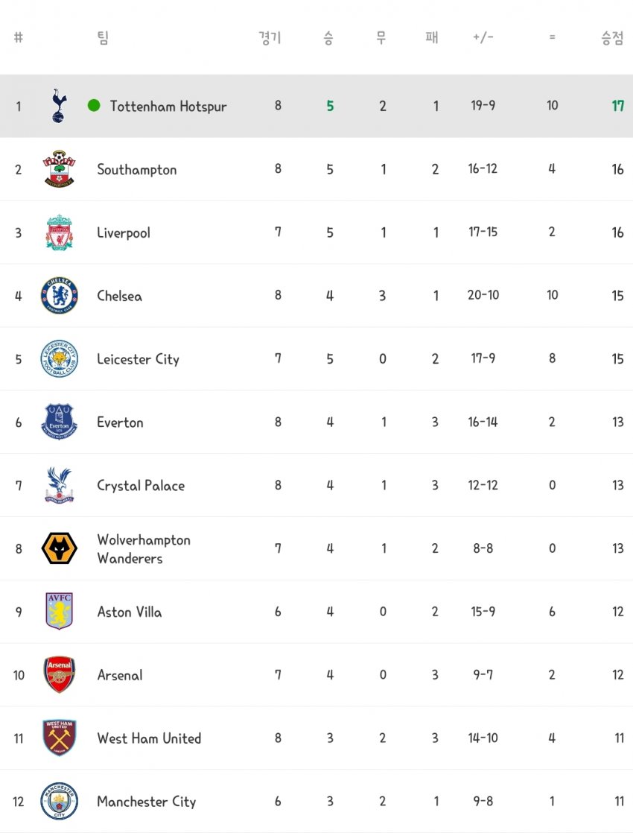Click the West Ham United crest

pyautogui.click(x=59, y=738)
